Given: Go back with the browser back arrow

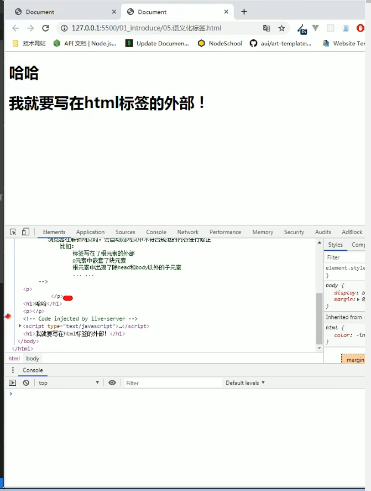Looking at the screenshot, I should pos(15,28).
